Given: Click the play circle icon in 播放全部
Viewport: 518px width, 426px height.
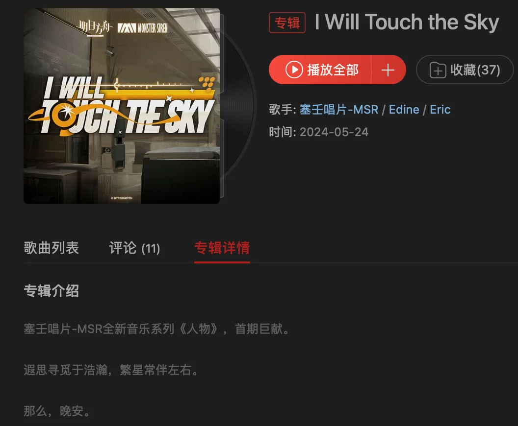Looking at the screenshot, I should (294, 70).
